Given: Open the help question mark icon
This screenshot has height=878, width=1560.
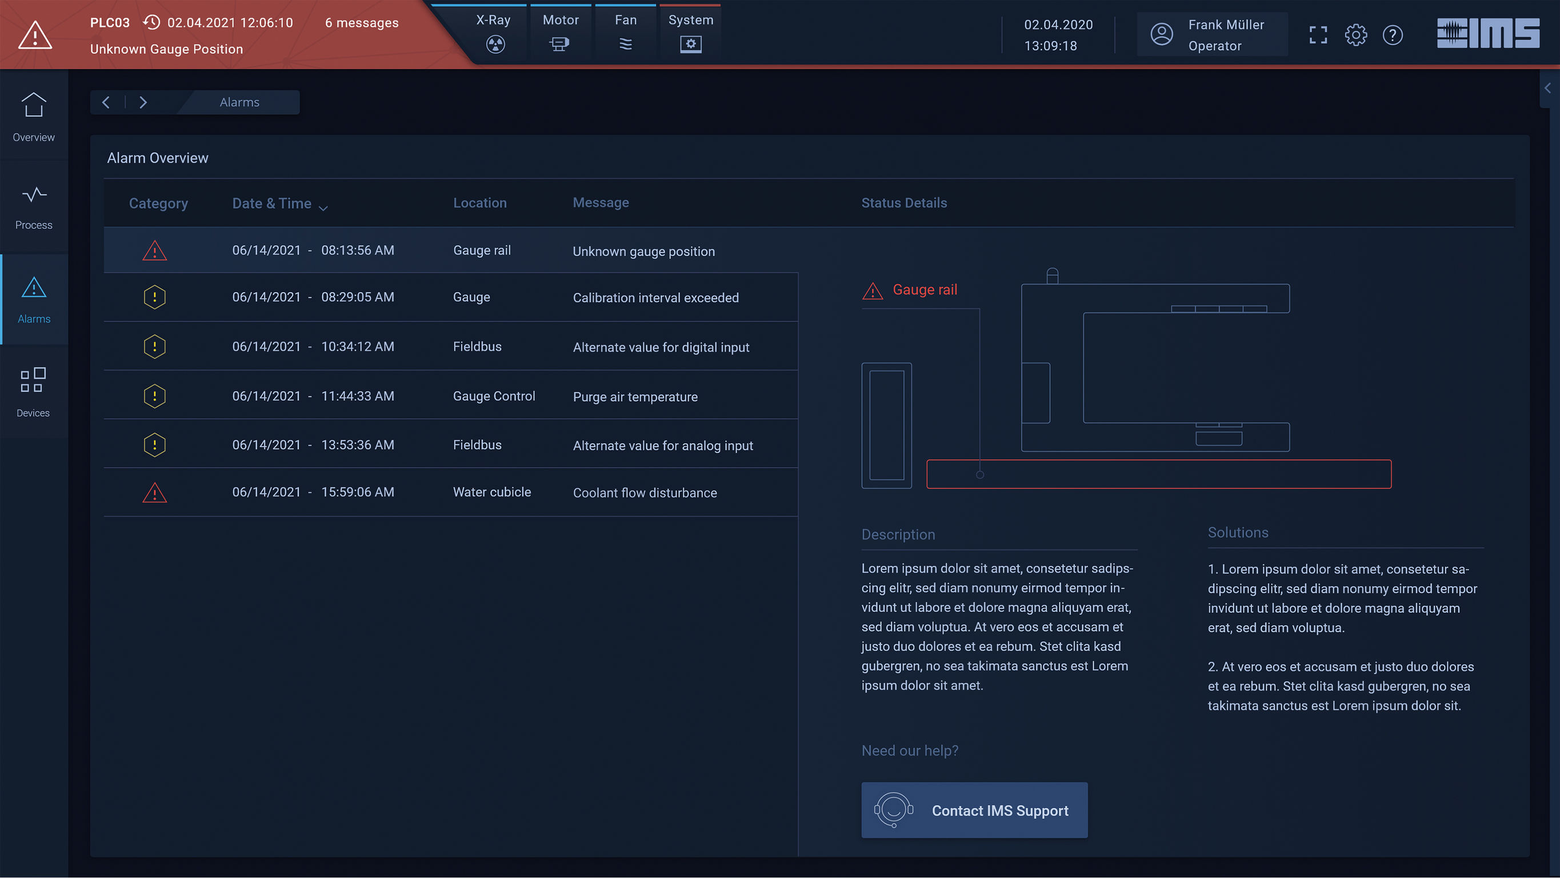Looking at the screenshot, I should pyautogui.click(x=1393, y=35).
